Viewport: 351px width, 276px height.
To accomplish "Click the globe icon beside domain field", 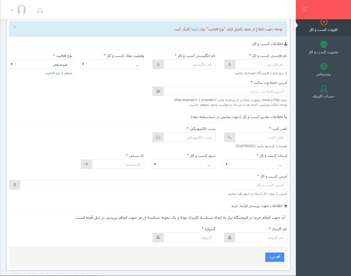I will pos(158,91).
